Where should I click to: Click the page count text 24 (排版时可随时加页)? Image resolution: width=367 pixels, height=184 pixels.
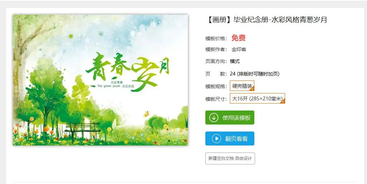255,74
